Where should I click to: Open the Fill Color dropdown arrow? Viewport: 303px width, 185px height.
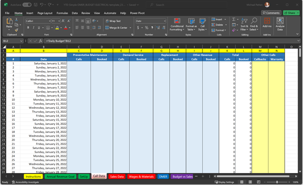[61, 28]
